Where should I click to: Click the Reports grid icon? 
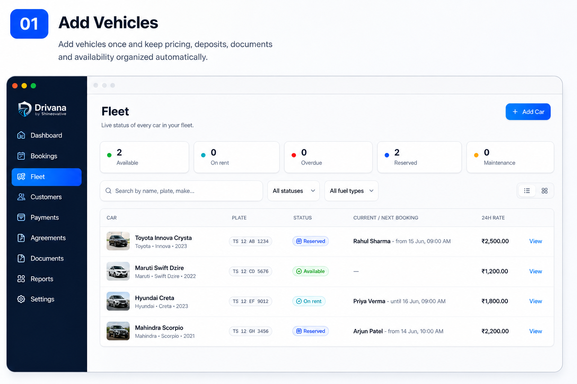pyautogui.click(x=21, y=279)
